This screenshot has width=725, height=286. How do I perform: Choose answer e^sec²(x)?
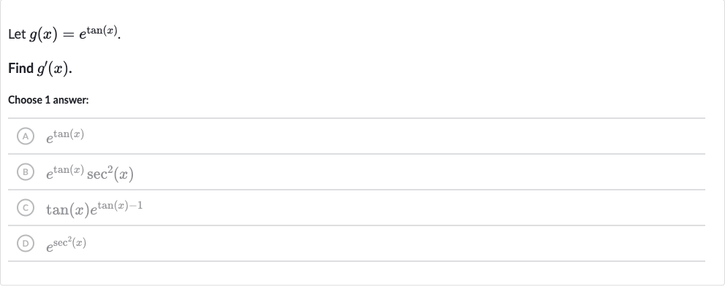click(x=66, y=244)
